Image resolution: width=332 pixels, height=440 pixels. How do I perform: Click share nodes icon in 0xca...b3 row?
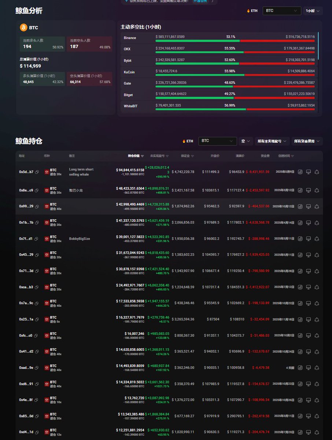[317, 287]
